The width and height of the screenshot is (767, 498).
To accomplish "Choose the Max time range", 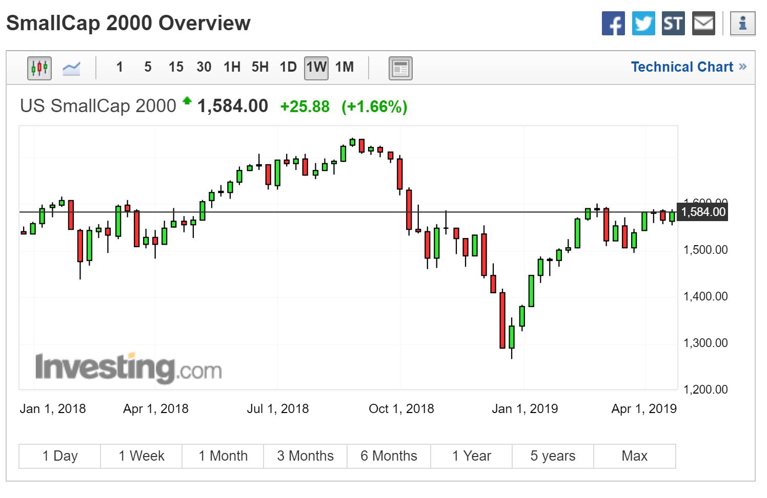I will (634, 456).
